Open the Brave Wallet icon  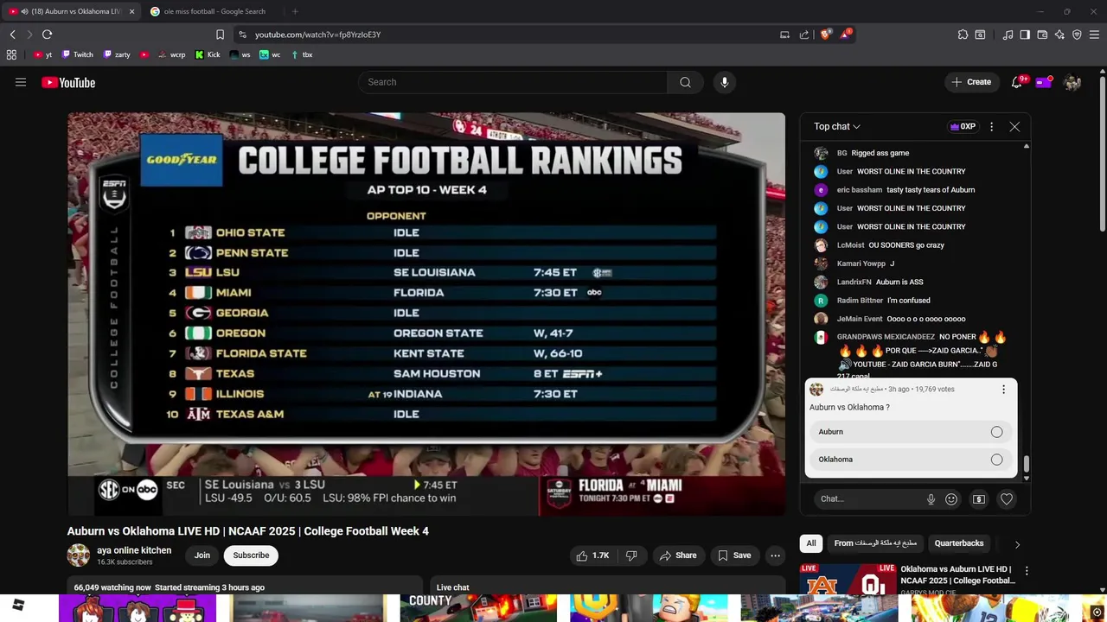coord(1042,35)
